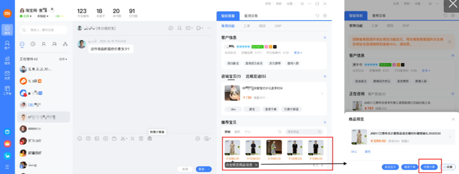Image resolution: width=459 pixels, height=174 pixels.
Task: Switch to the group contacts icon
Action: [54, 44]
